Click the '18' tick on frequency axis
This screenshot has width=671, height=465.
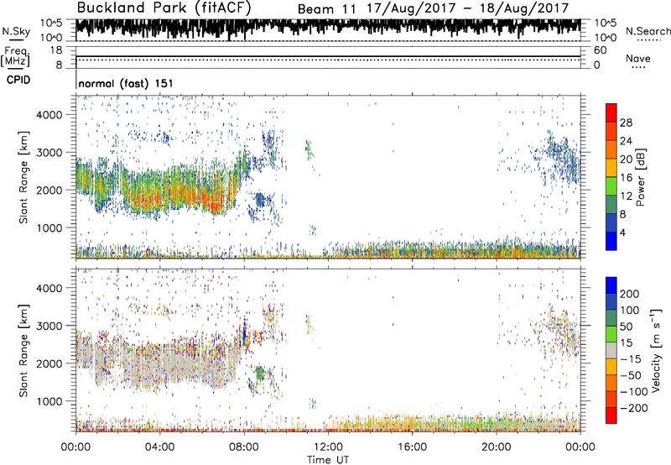click(56, 50)
